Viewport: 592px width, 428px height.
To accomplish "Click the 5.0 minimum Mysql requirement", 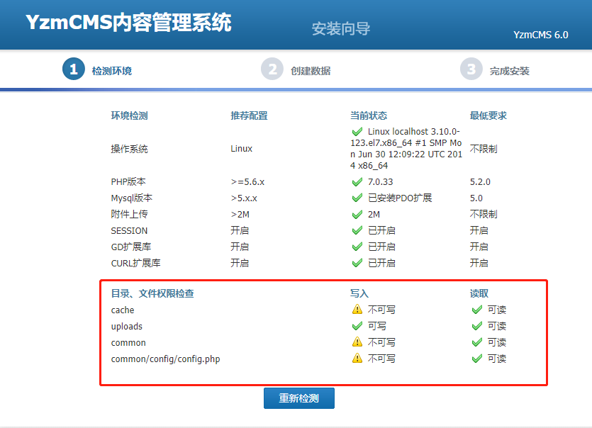I will point(476,198).
